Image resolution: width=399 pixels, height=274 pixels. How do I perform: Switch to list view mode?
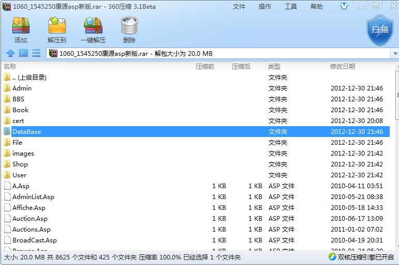[x=36, y=53]
